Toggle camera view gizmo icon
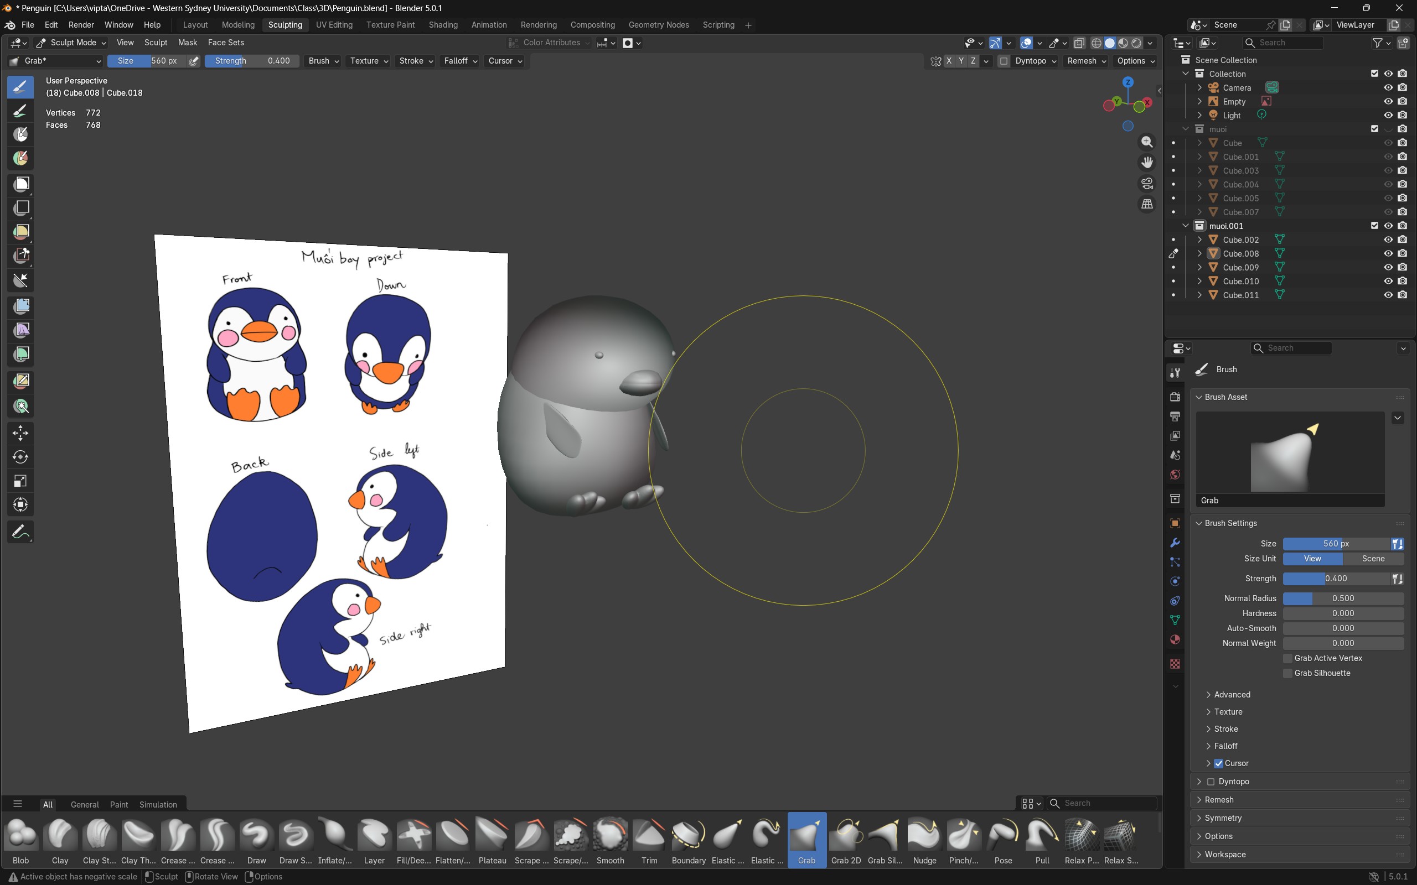 point(1146,184)
